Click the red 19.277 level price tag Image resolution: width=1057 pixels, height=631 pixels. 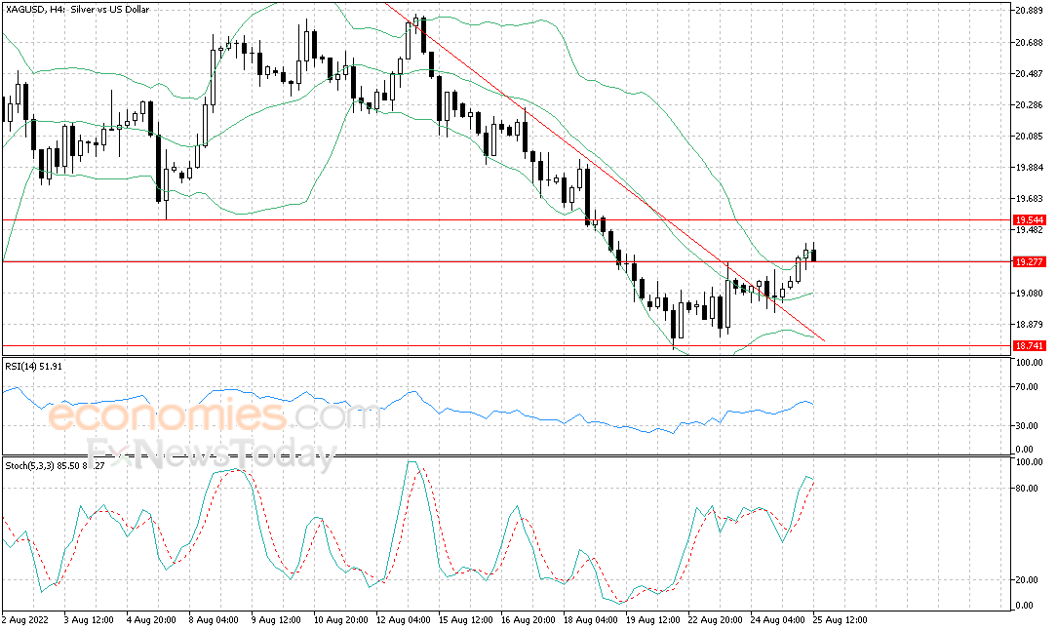tap(1030, 261)
